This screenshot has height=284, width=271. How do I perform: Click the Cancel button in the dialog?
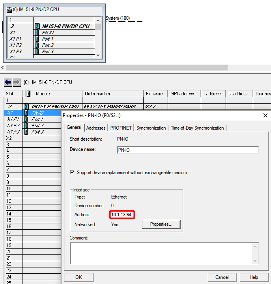pos(222,277)
